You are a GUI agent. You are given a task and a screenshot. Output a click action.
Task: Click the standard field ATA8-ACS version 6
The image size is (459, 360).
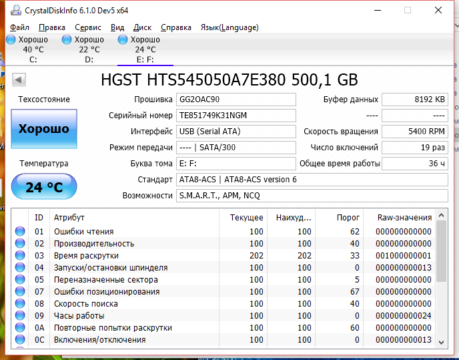[312, 180]
